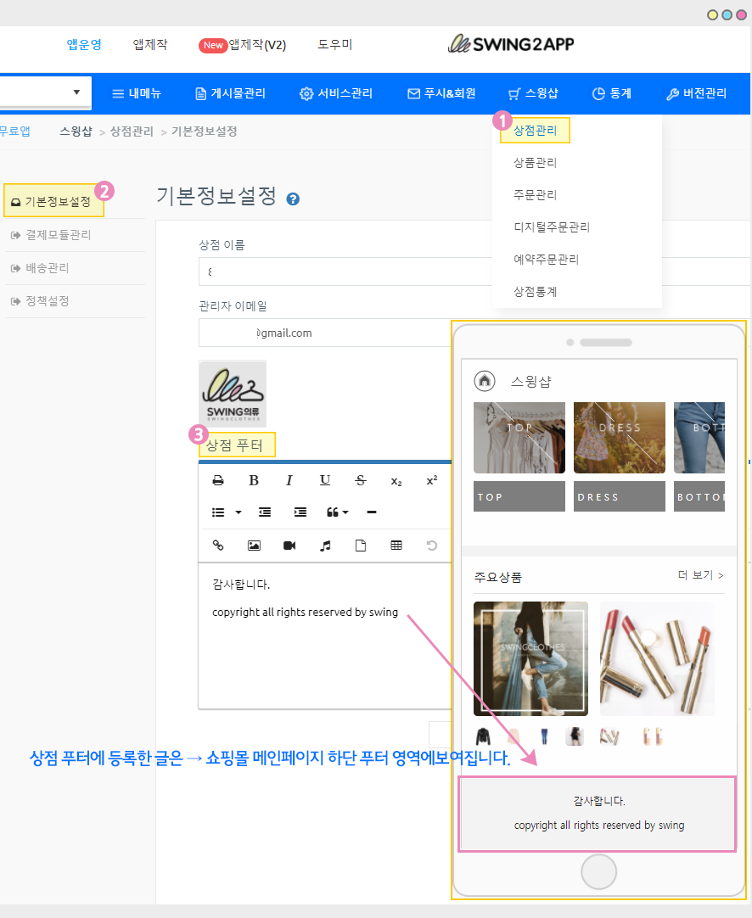The image size is (752, 918).
Task: Add a hyperlink using the link icon
Action: point(218,546)
